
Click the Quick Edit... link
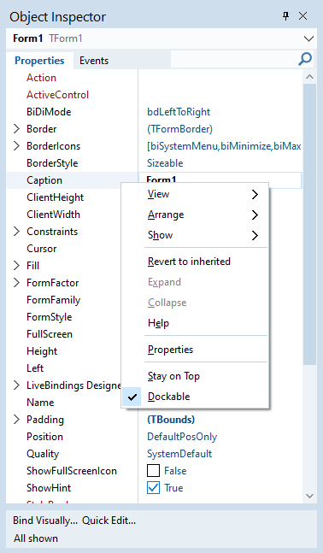tap(109, 521)
